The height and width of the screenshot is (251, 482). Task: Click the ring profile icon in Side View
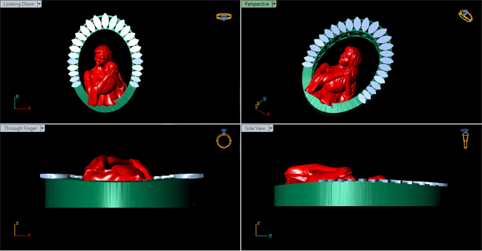point(465,138)
